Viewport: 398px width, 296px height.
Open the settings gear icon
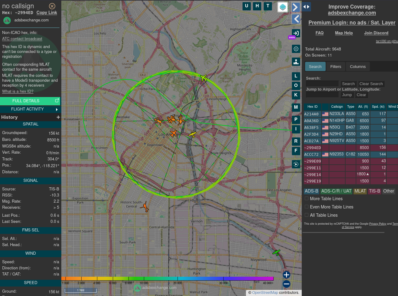pyautogui.click(x=296, y=49)
